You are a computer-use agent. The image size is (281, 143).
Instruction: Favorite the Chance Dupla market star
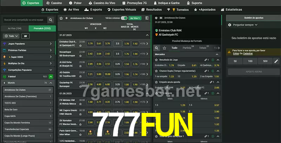coord(156,71)
